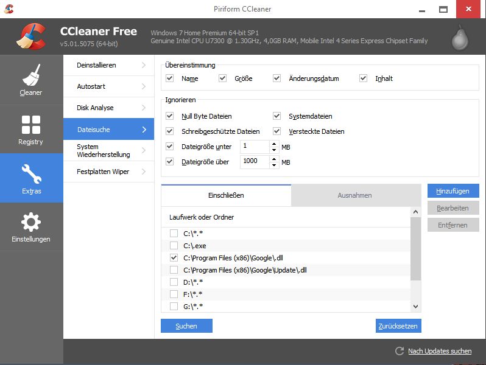Select the Extras wrench icon

31,175
